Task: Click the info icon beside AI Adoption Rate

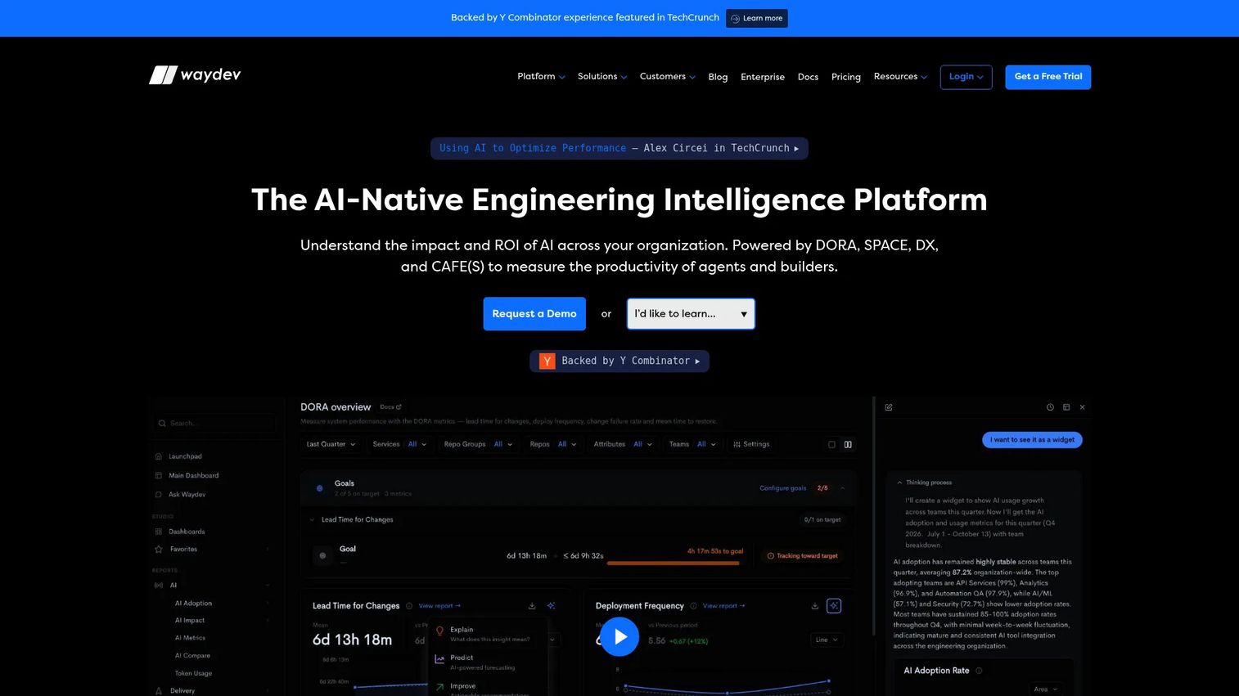Action: (979, 671)
